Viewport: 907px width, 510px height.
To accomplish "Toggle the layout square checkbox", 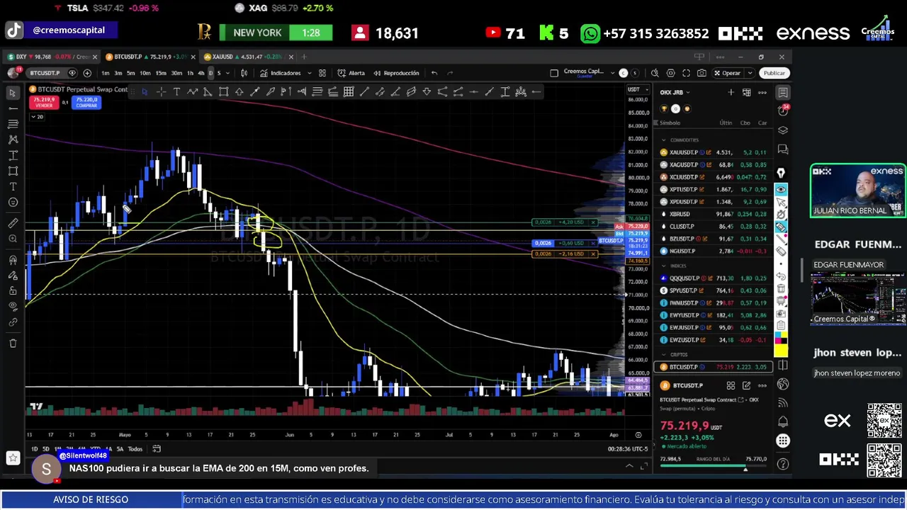I will 554,72.
